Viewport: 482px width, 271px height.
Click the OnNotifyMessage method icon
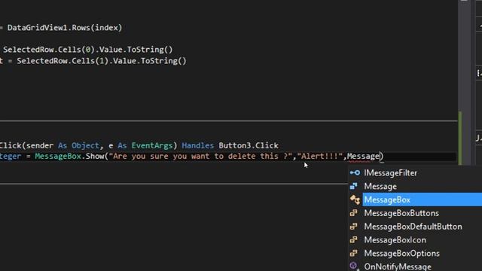pos(354,266)
